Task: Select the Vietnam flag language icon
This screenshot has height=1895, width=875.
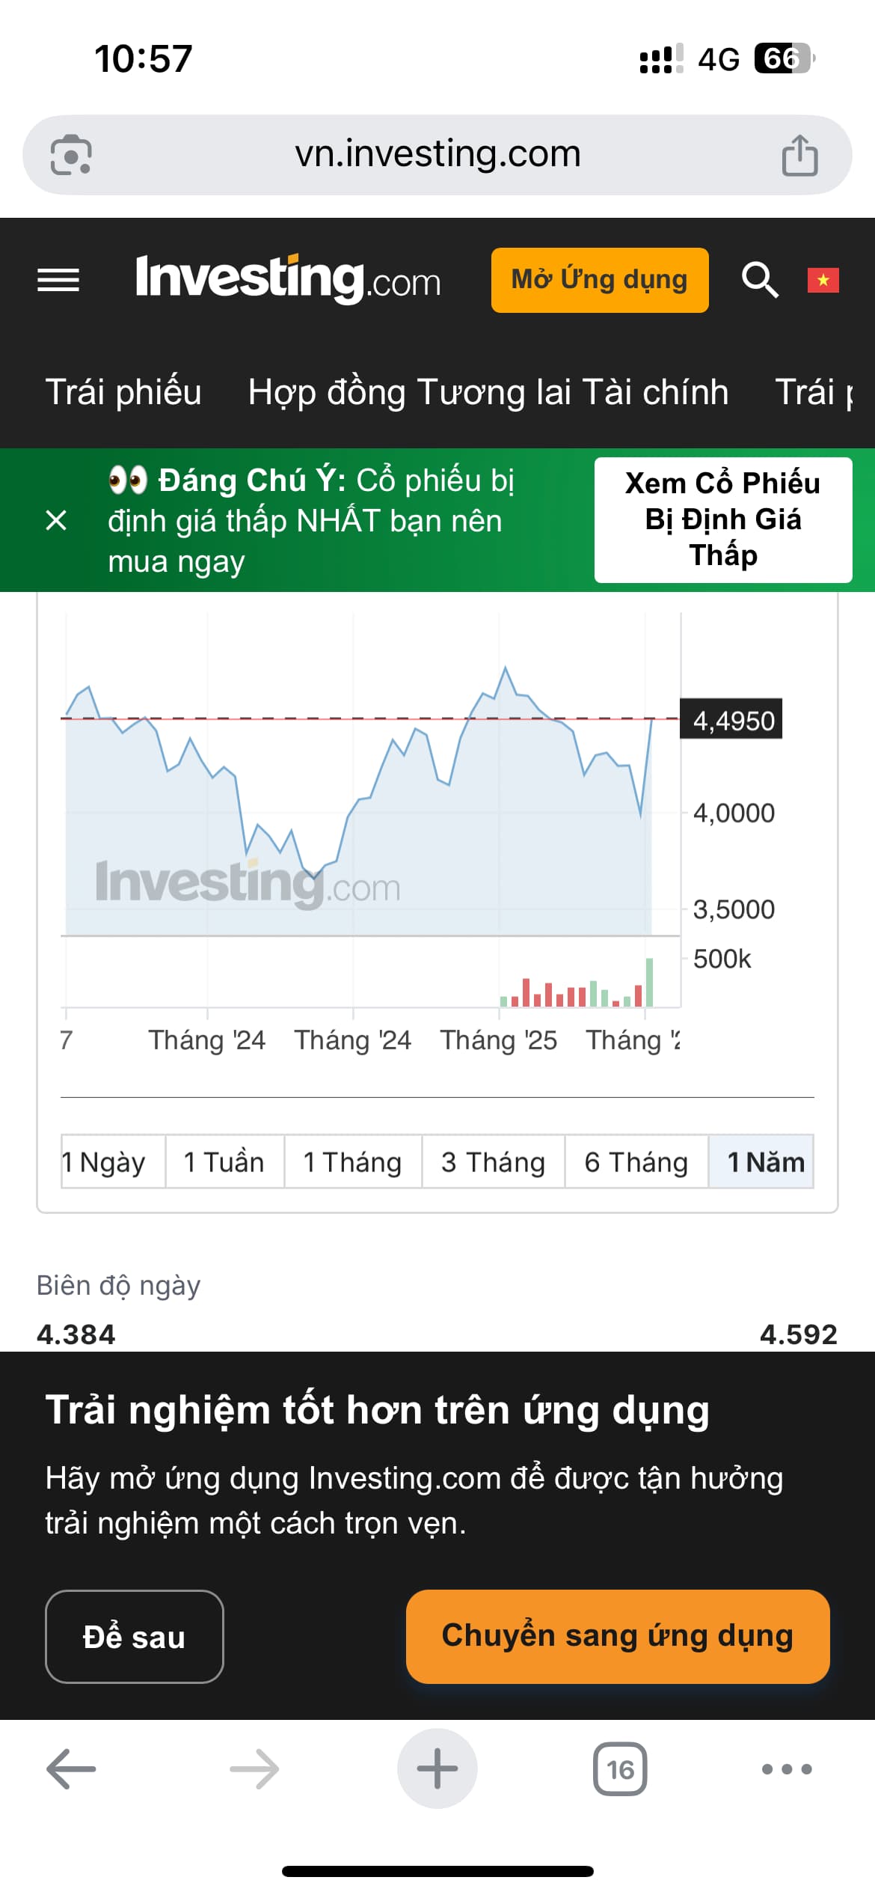Action: point(823,281)
